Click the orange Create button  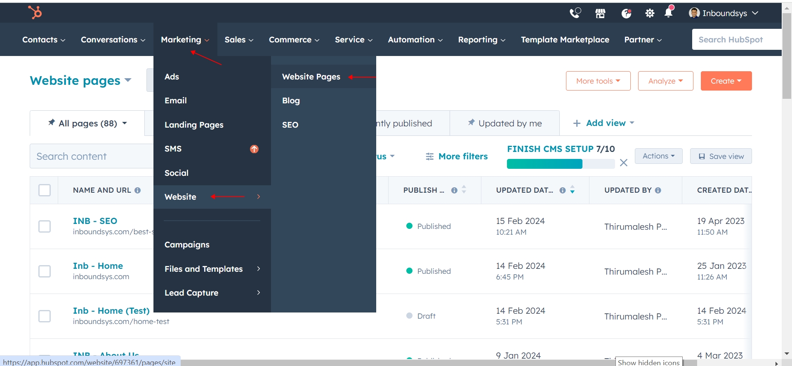(726, 81)
